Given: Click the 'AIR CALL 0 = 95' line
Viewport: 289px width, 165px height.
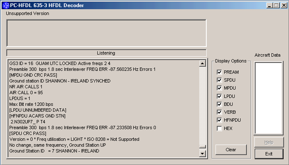Looking at the screenshot, I should 26,92.
